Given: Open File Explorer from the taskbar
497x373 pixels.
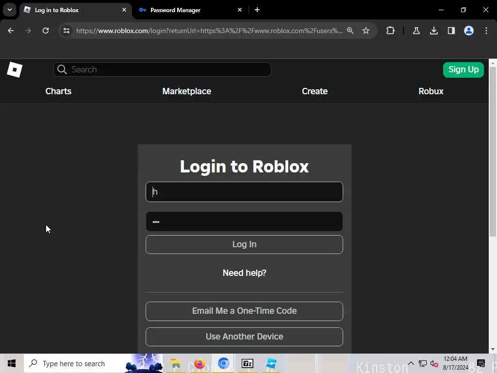Looking at the screenshot, I should pyautogui.click(x=176, y=363).
